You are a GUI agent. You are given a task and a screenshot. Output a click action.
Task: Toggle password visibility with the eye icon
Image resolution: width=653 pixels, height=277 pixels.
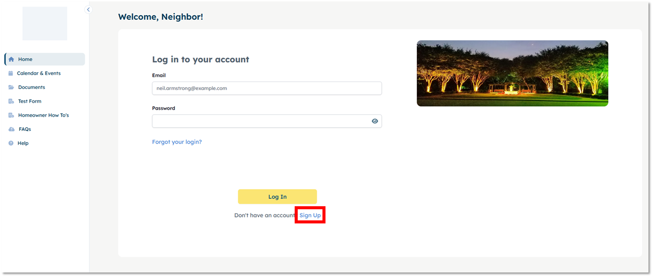click(x=375, y=121)
